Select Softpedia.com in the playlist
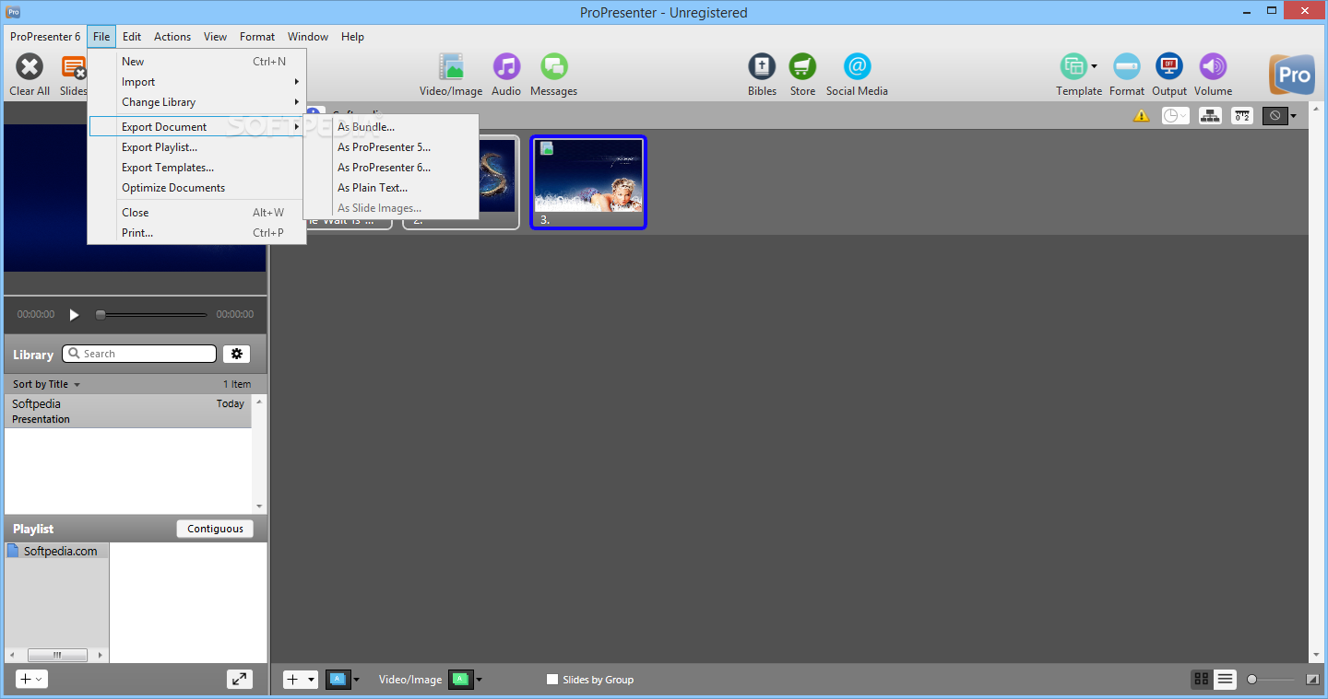Viewport: 1328px width, 699px height. pos(56,551)
